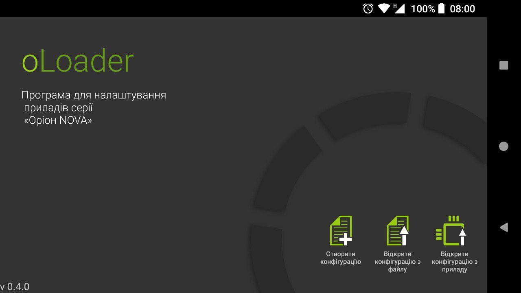Viewport: 521px width, 293px height.
Task: Tap the open configuration from device chip icon
Action: pos(451,231)
